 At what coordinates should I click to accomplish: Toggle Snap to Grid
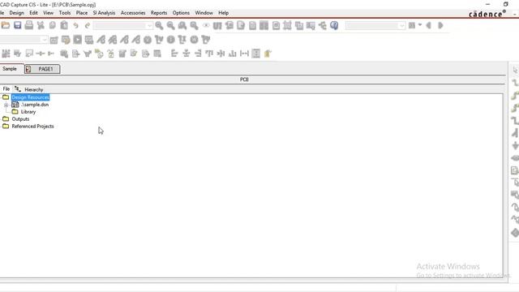click(287, 25)
